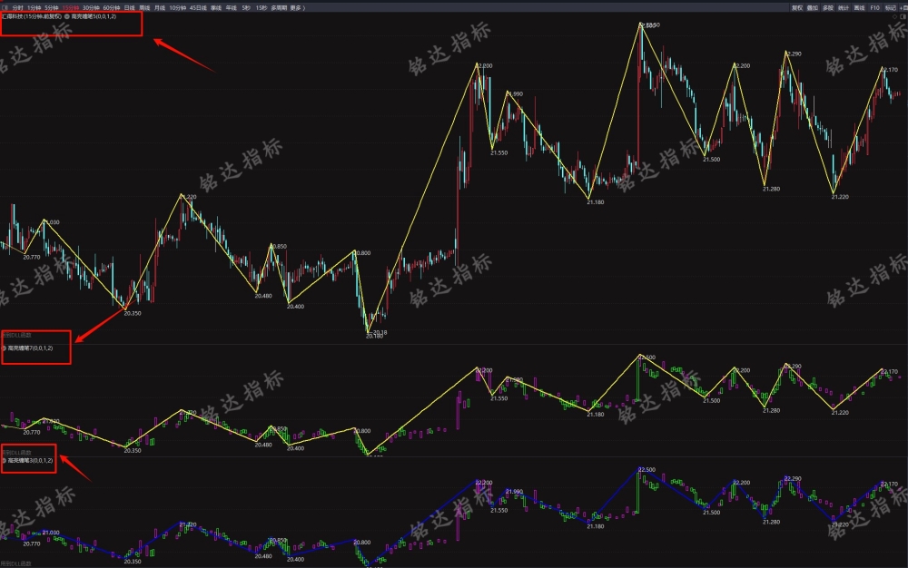This screenshot has width=908, height=568.
Task: Switch to the 60分钟 period tab
Action: (112, 8)
